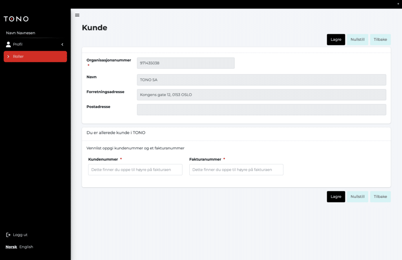
Task: Click the Logg ut icon
Action: (8, 235)
